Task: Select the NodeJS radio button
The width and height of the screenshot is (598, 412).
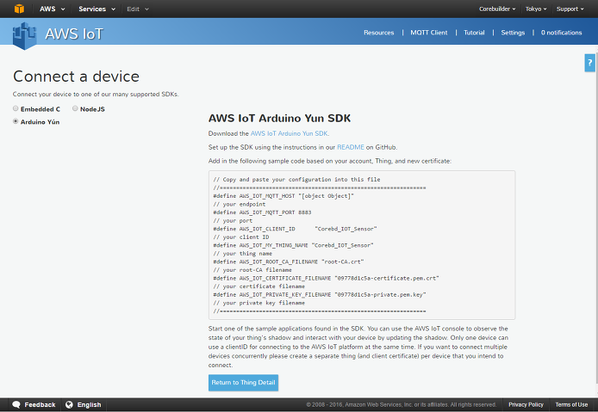Action: click(x=75, y=108)
